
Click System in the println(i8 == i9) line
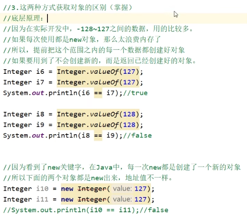coord(16,136)
